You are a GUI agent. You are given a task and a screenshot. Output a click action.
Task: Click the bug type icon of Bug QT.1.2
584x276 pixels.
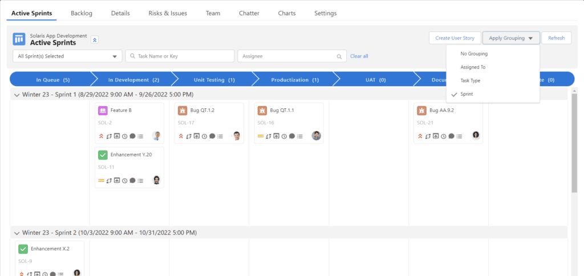pyautogui.click(x=182, y=110)
